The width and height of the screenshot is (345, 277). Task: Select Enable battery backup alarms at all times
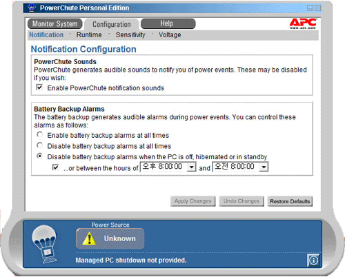click(40, 134)
